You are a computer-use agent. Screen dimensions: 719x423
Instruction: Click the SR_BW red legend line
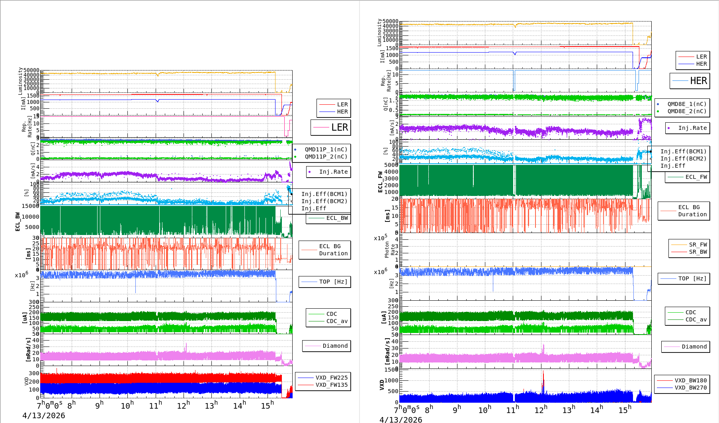(679, 252)
